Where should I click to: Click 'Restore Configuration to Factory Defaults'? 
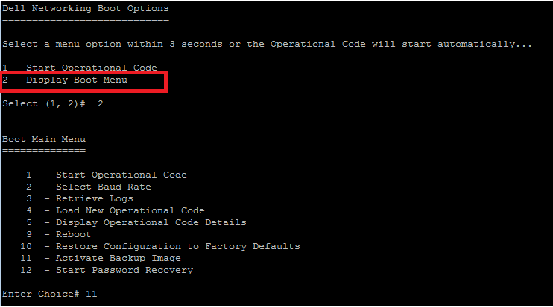[x=177, y=246]
